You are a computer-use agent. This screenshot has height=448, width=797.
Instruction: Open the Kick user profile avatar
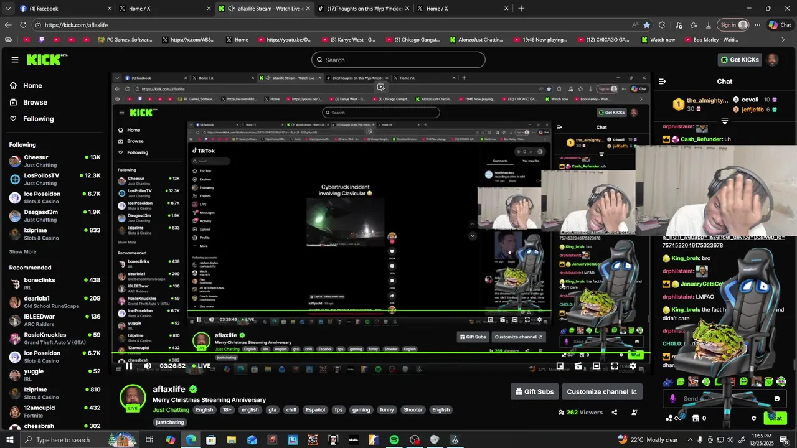point(772,60)
